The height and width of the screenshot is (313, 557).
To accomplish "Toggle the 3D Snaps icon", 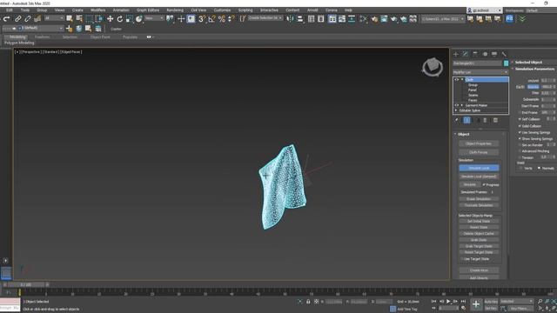I will pyautogui.click(x=202, y=19).
